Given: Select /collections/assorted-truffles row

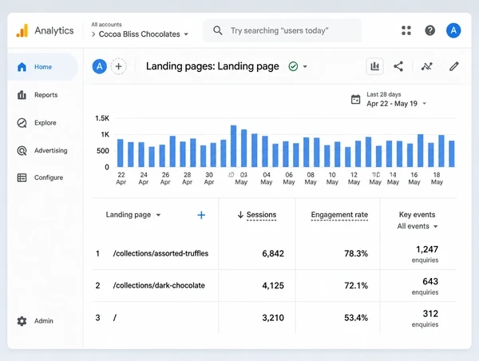Looking at the screenshot, I should pos(275,253).
